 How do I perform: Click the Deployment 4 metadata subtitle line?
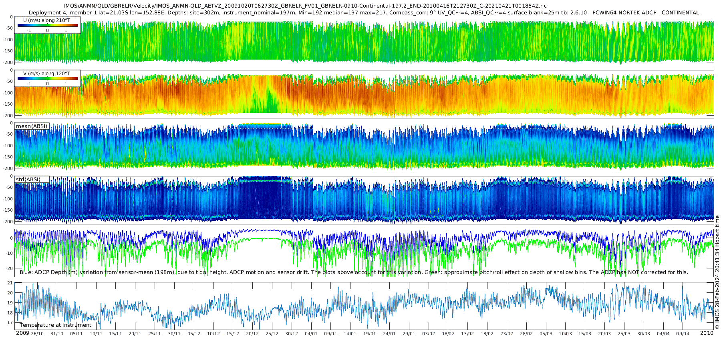(x=364, y=12)
